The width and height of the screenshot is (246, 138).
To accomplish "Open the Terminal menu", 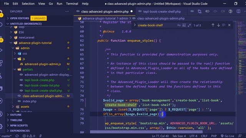I will coord(72,3).
